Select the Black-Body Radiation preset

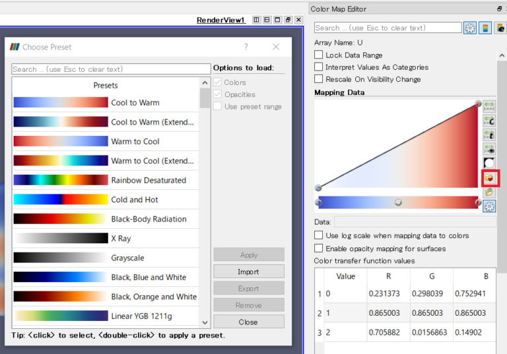tap(106, 219)
